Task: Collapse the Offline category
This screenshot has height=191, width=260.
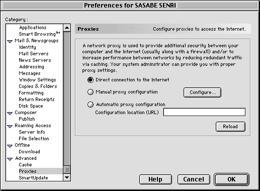Action: point(10,146)
